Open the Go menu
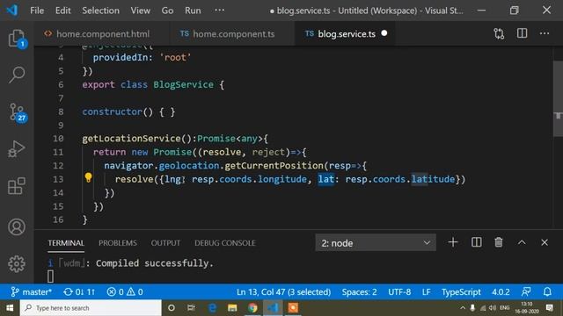This screenshot has width=563, height=316. (x=167, y=11)
